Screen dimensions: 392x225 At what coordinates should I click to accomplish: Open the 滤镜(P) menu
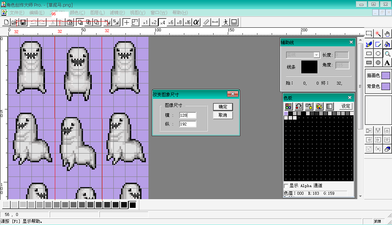117,13
